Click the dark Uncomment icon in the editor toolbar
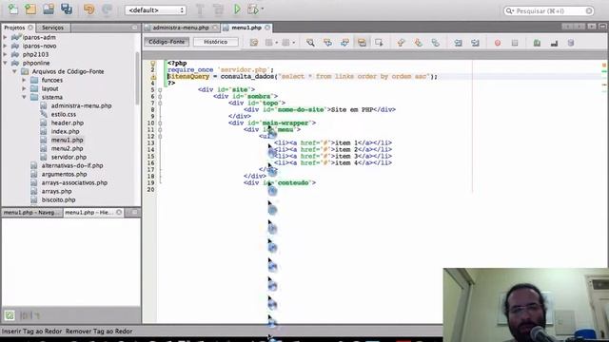Viewport: 609px width, 342px height. 554,43
